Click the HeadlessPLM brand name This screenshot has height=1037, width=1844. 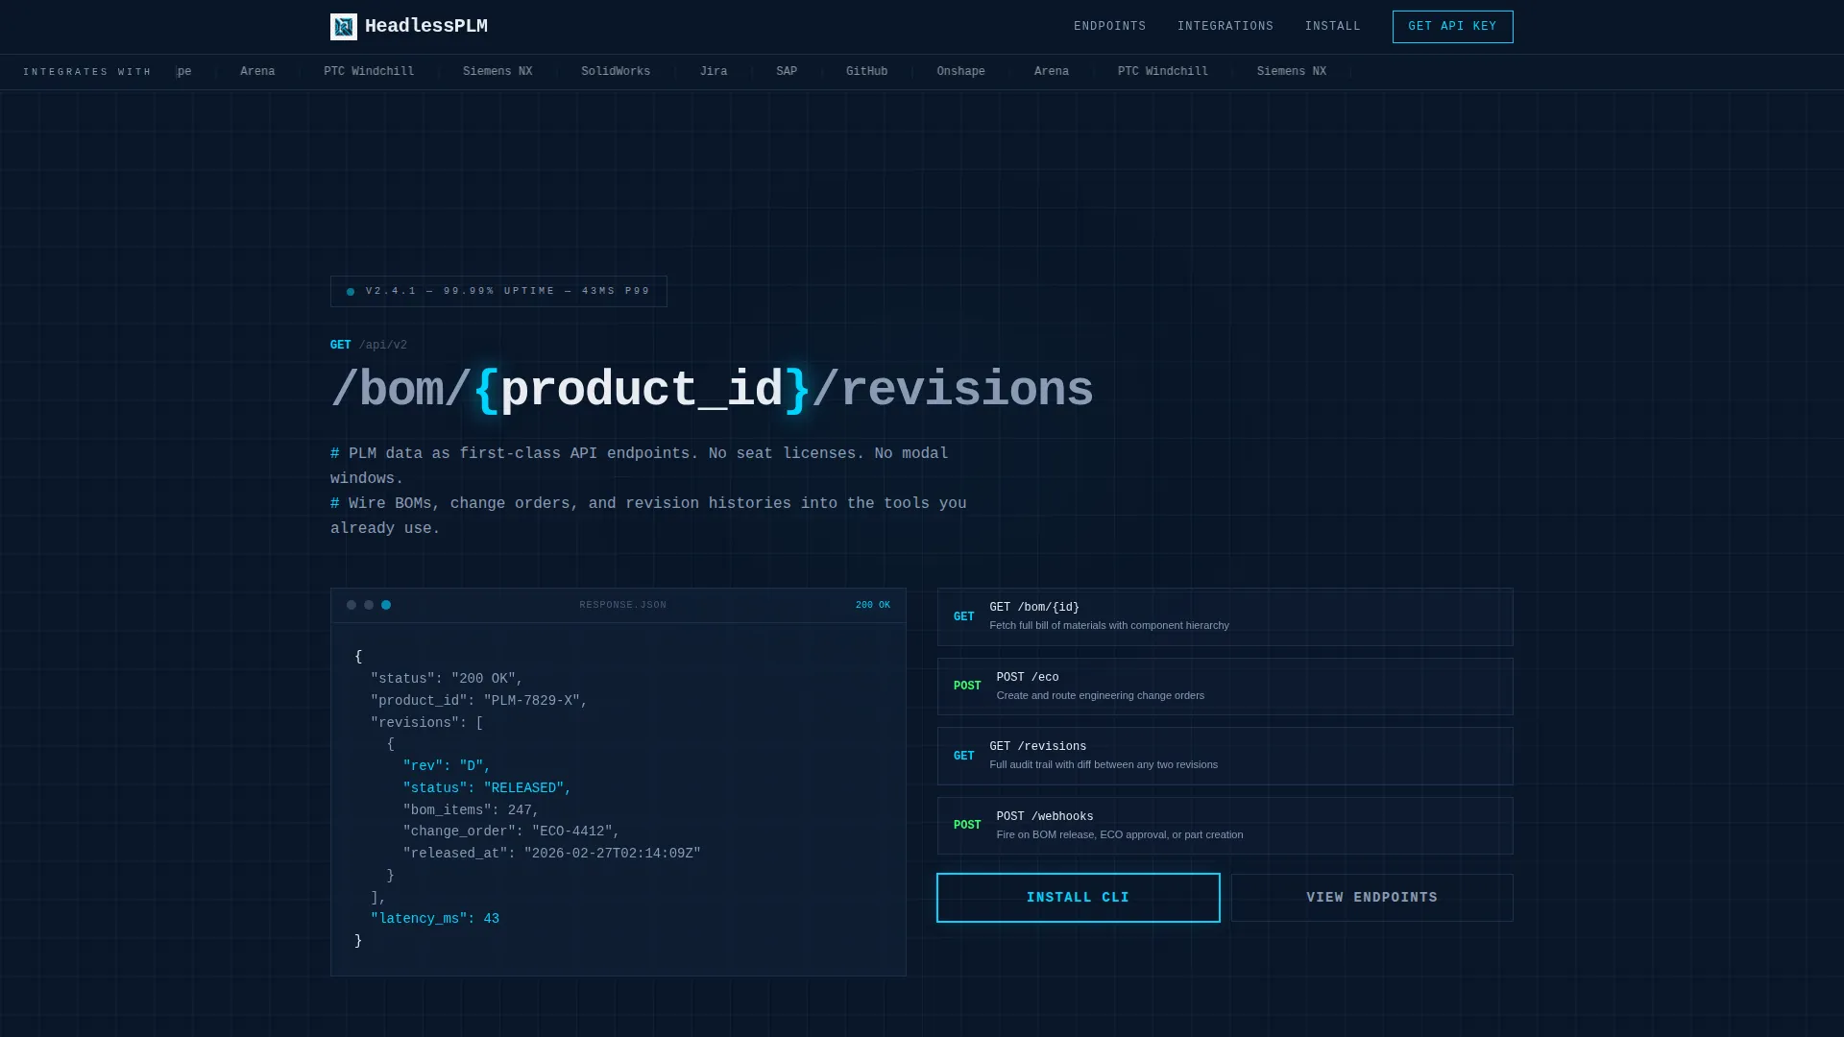[426, 27]
